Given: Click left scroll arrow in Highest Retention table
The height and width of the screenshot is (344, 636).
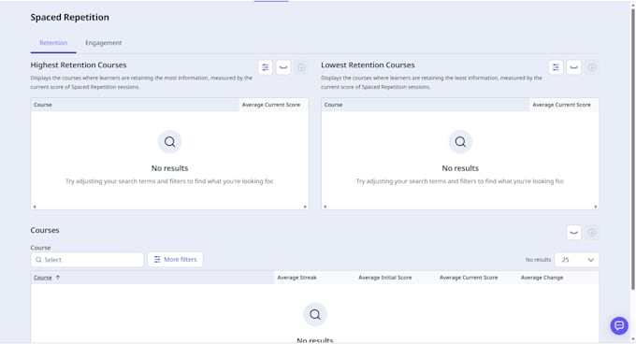Looking at the screenshot, I should pos(35,207).
